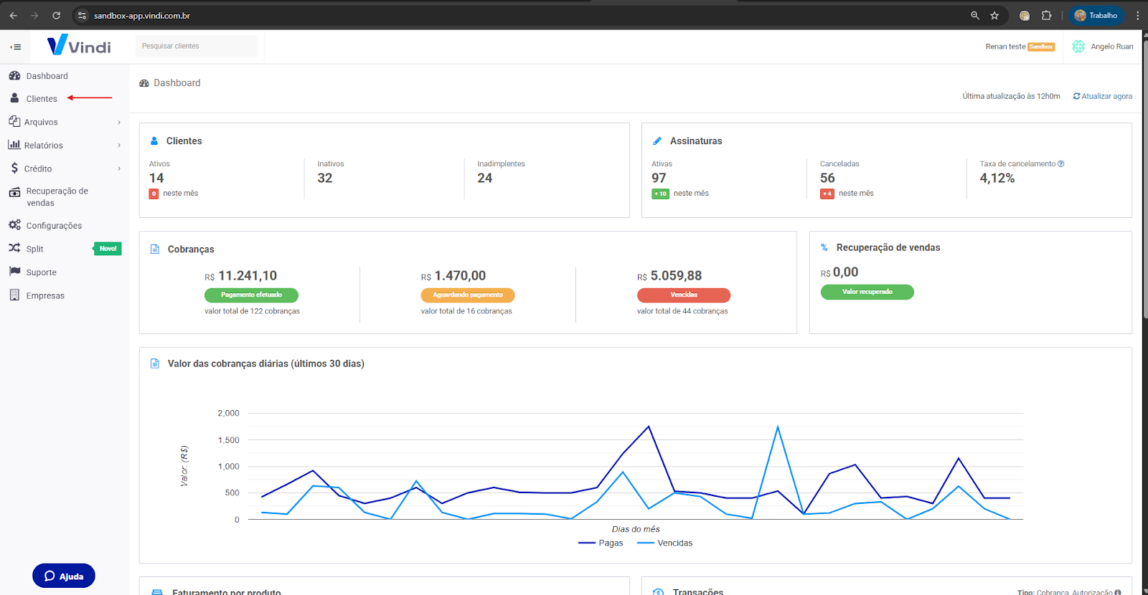Bookmark this page with the star icon
Image resolution: width=1148 pixels, height=595 pixels.
click(x=994, y=16)
